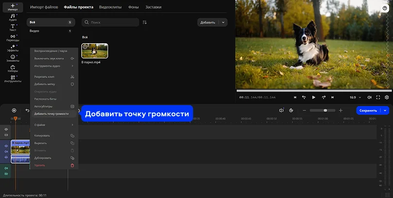Image resolution: width=393 pixels, height=198 pixels.
Task: Adjust the timeline zoom slider handle
Action: click(x=325, y=110)
